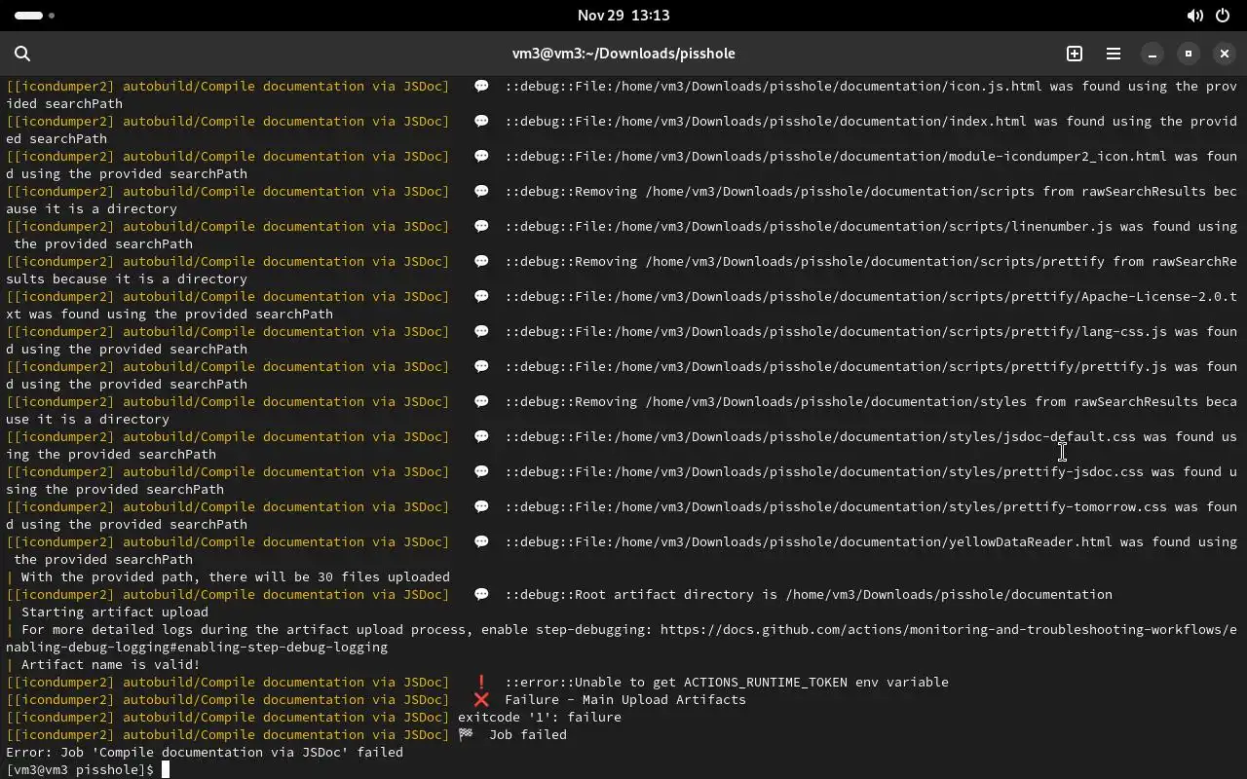Minimize the terminal window
Viewport: 1247px width, 779px height.
1152,54
